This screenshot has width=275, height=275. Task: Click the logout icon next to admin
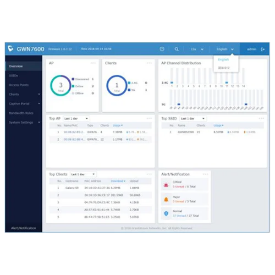coord(263,49)
